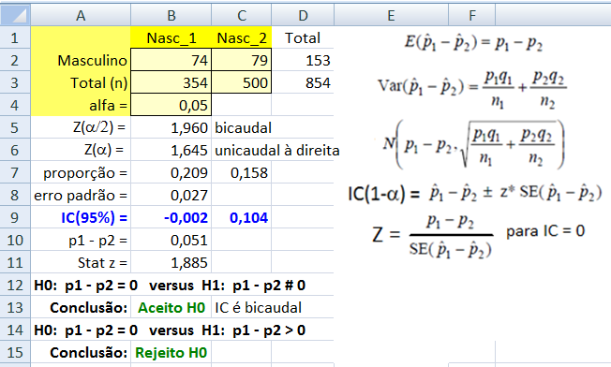This screenshot has width=611, height=367.
Task: Select the Total (n) label cell
Action: [81, 83]
